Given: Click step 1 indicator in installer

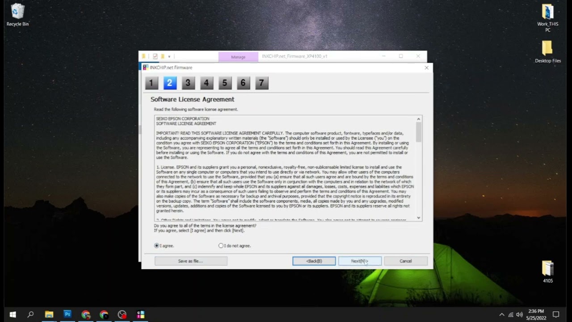Looking at the screenshot, I should click(x=151, y=83).
